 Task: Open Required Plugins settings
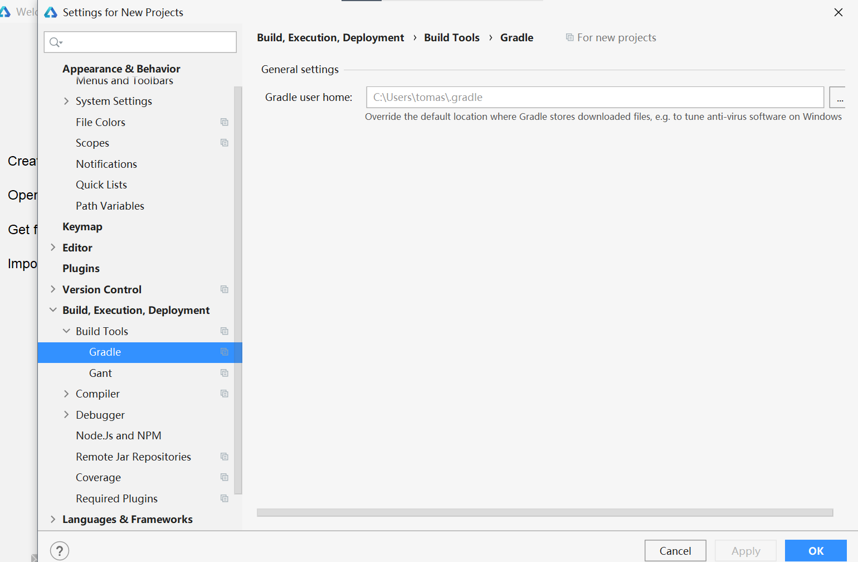pyautogui.click(x=116, y=498)
